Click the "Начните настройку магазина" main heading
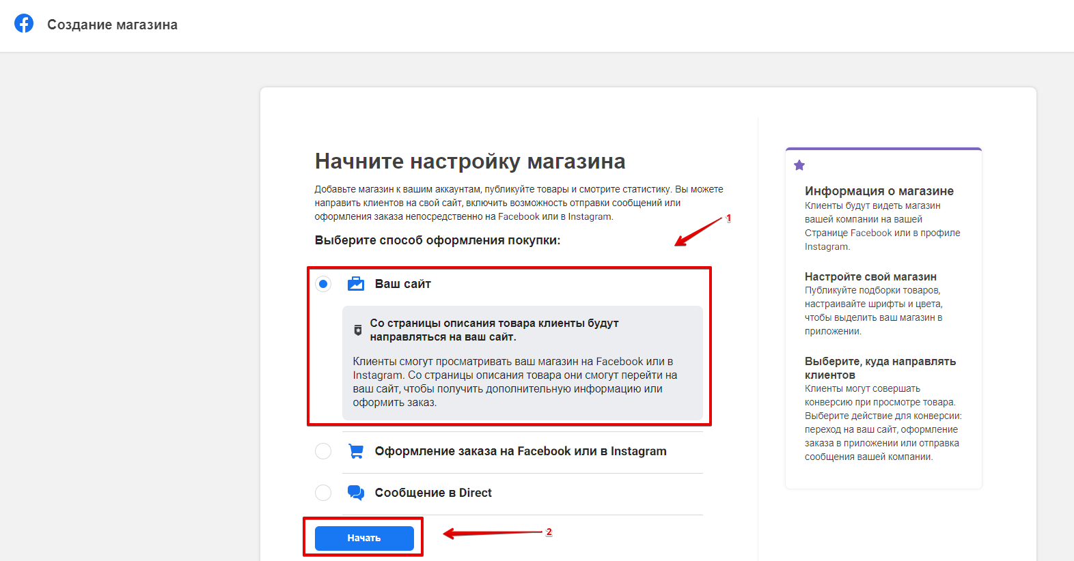This screenshot has height=561, width=1074. coord(470,161)
